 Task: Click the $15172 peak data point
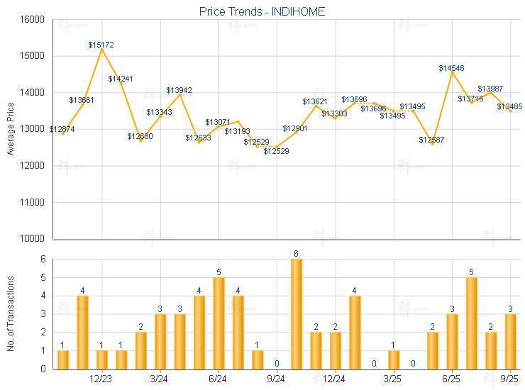101,49
